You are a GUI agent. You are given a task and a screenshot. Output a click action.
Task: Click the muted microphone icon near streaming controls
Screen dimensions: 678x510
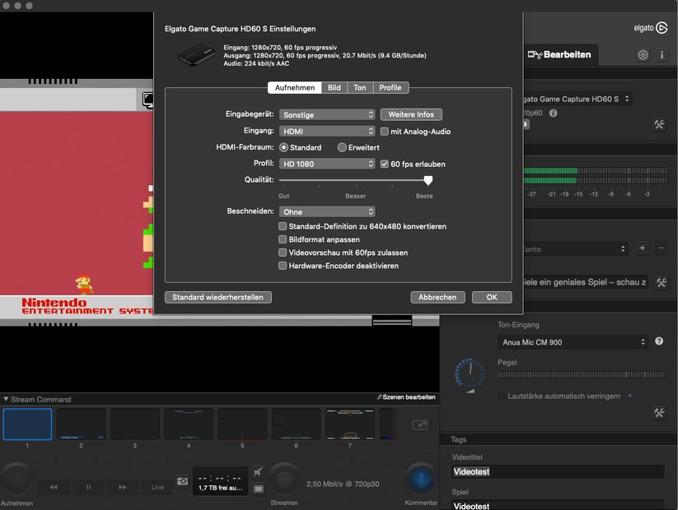[x=258, y=471]
